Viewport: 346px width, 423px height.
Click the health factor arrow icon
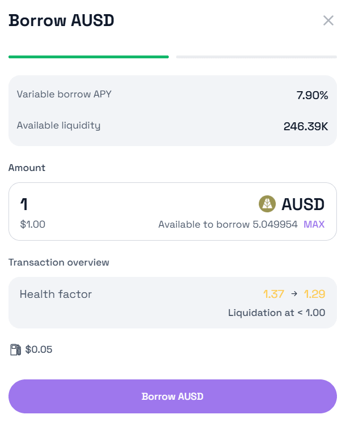294,294
